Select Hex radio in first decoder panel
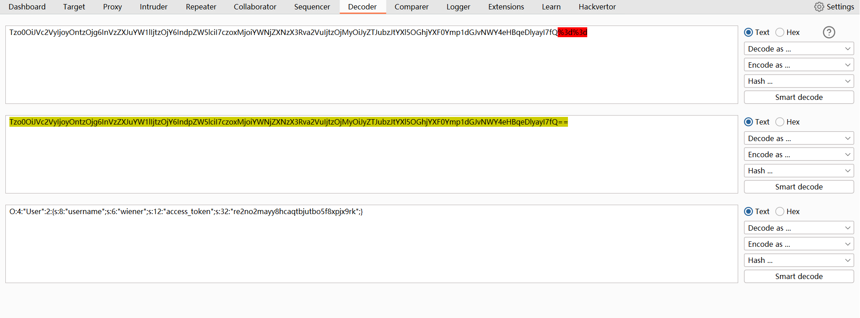This screenshot has height=318, width=860. (780, 32)
